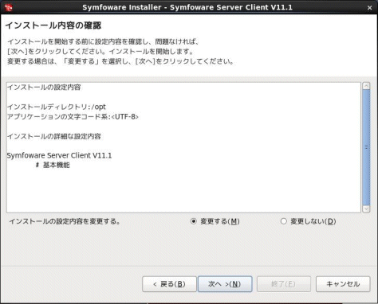Click the disabled 終了(F) finish button
The width and height of the screenshot is (378, 304).
[x=284, y=284]
